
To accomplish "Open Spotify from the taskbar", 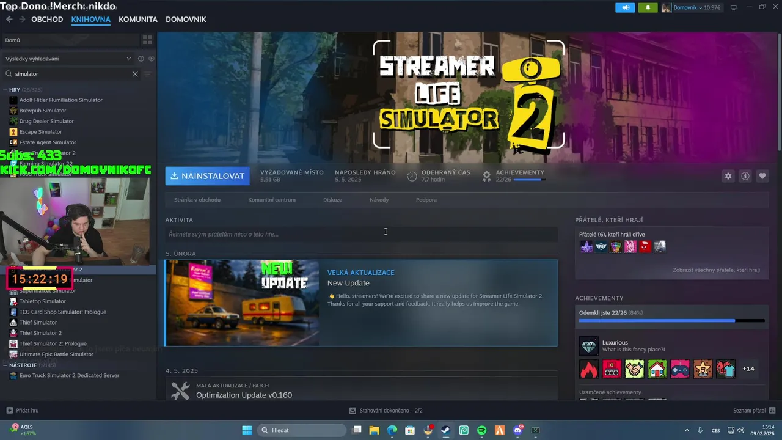I will click(481, 430).
